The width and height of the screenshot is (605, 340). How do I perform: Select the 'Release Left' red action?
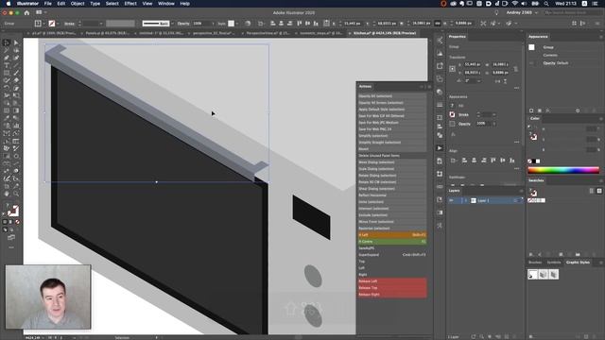point(392,281)
